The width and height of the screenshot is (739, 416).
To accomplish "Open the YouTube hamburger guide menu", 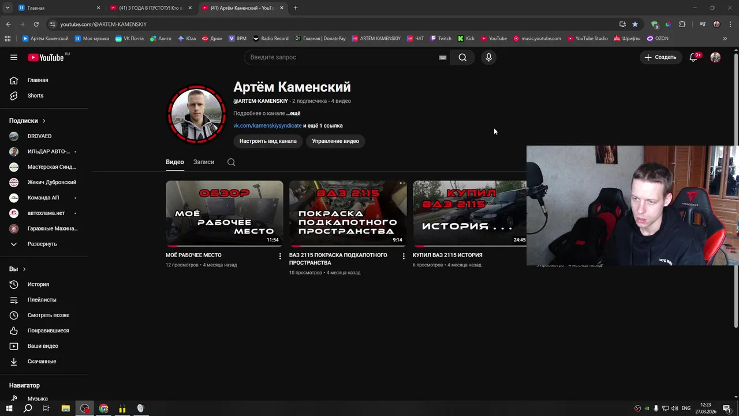I will click(x=14, y=57).
